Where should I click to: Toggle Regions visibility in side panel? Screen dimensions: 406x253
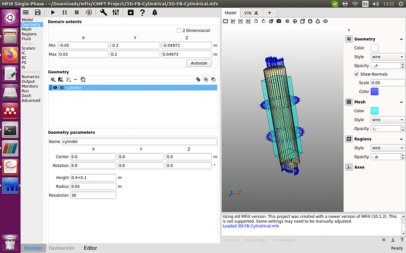349,139
